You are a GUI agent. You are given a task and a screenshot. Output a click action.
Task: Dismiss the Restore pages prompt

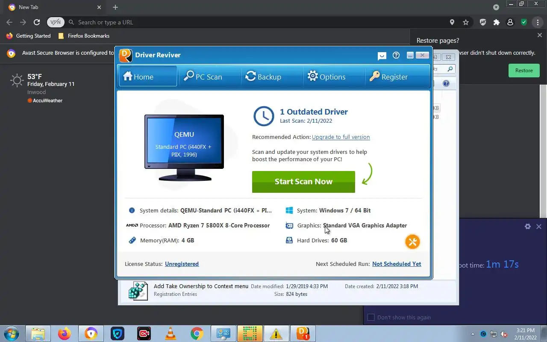point(540,35)
